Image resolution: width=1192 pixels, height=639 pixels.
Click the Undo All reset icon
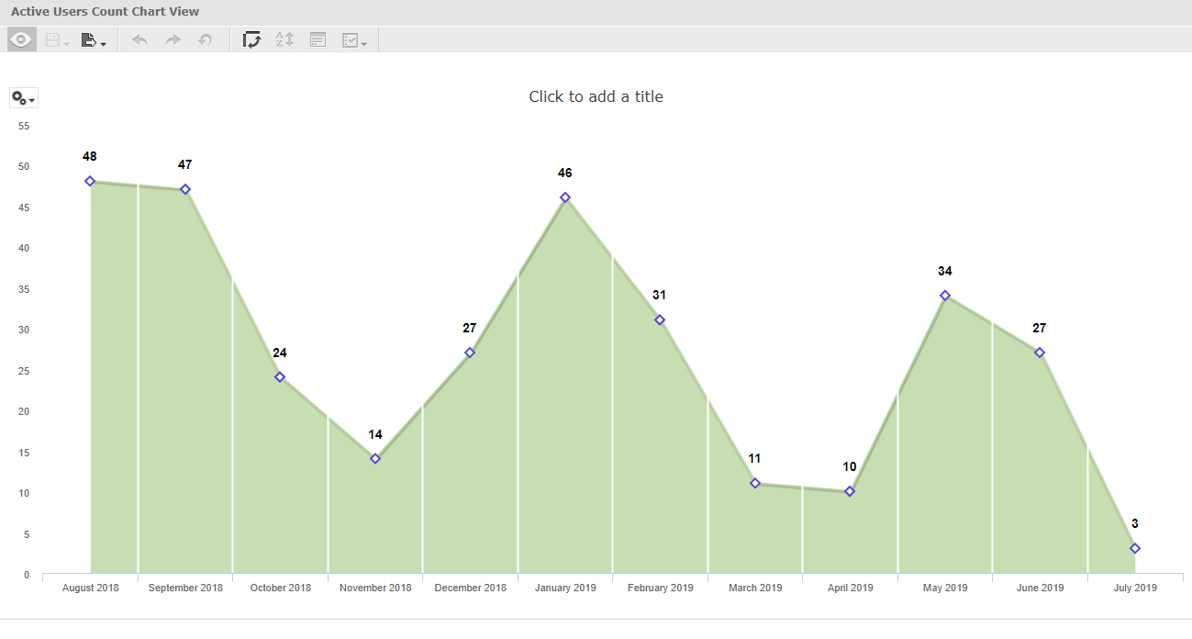click(x=206, y=40)
